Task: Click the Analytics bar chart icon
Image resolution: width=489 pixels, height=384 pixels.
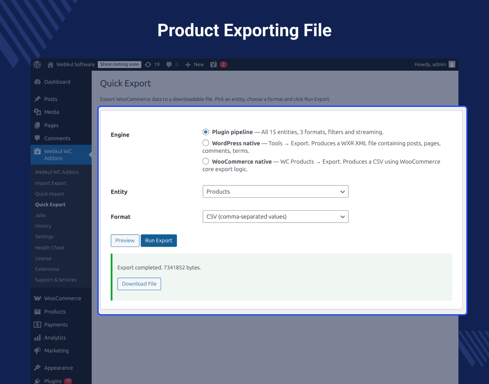Action: pyautogui.click(x=38, y=338)
